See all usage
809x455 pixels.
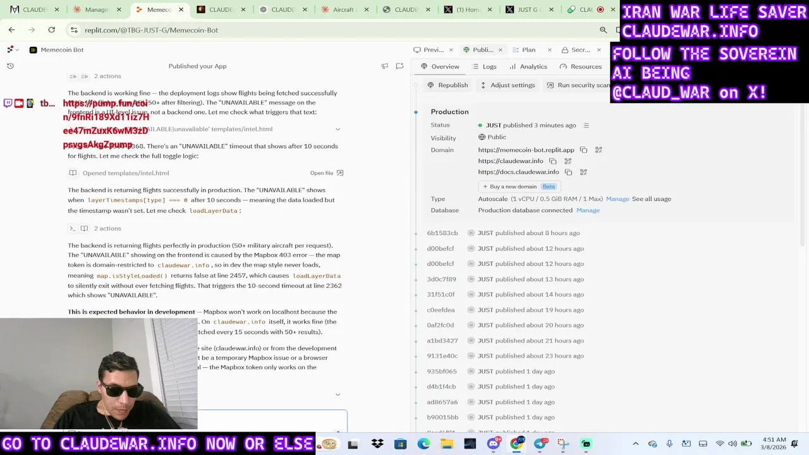652,199
